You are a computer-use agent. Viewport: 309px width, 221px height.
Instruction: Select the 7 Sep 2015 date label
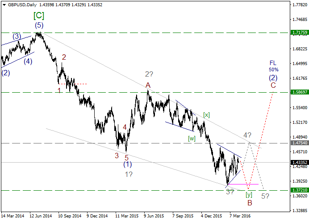(x=183, y=216)
